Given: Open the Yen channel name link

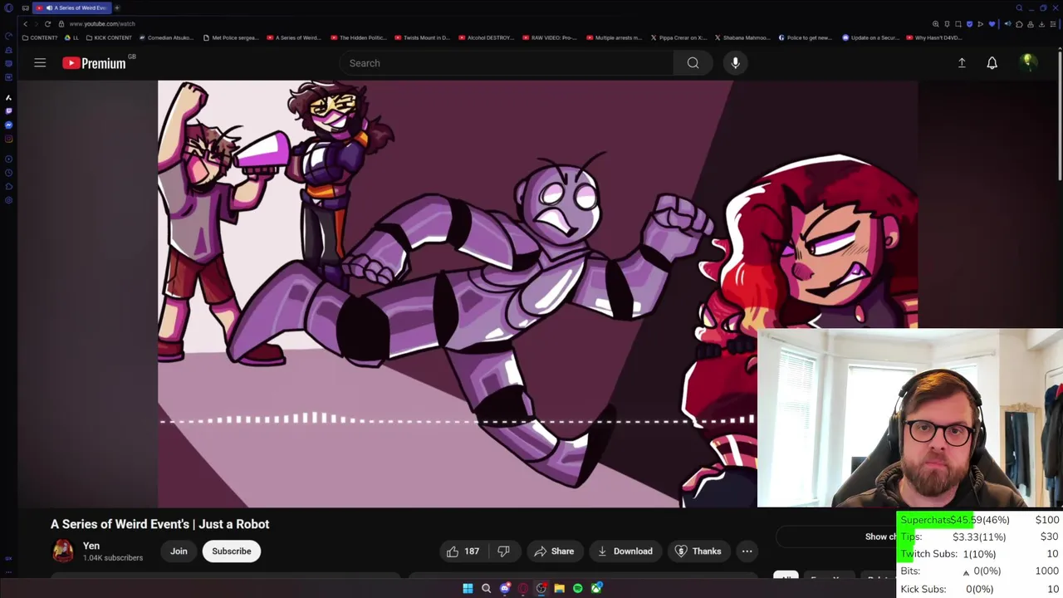Looking at the screenshot, I should coord(91,546).
